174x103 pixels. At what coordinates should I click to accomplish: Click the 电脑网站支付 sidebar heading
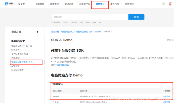click(x=18, y=41)
